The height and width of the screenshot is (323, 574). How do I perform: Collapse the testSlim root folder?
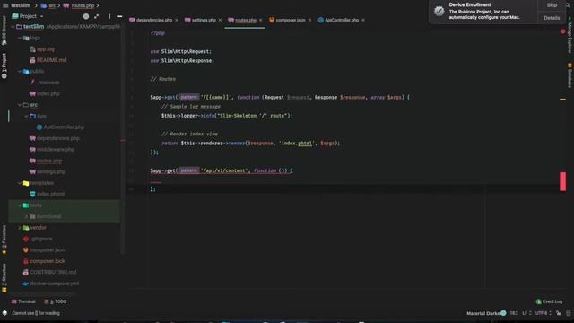pyautogui.click(x=13, y=27)
